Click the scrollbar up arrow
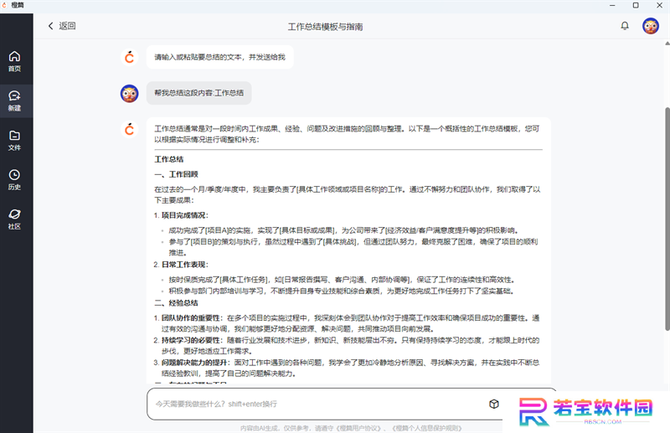Image resolution: width=670 pixels, height=433 pixels. [x=667, y=44]
